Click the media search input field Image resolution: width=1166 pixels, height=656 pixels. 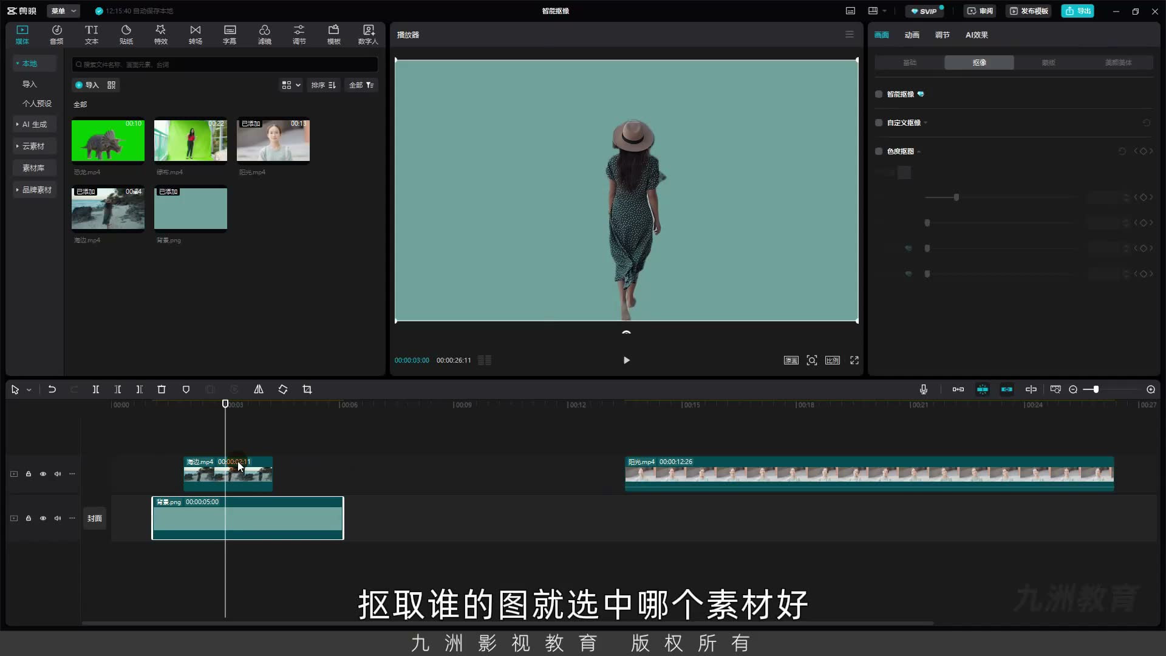[x=225, y=64]
